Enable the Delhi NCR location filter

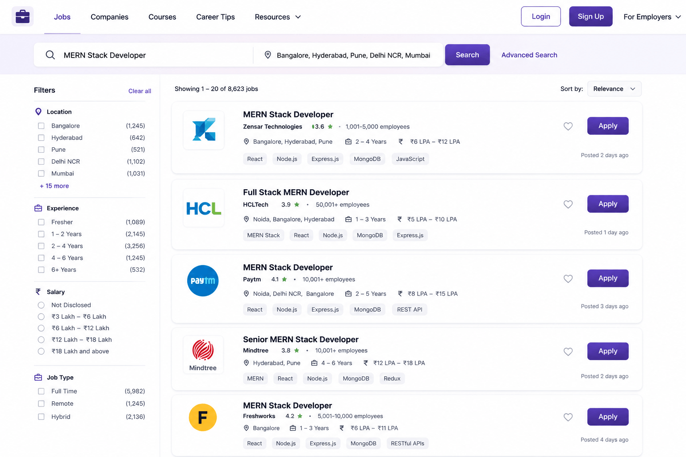pyautogui.click(x=41, y=162)
